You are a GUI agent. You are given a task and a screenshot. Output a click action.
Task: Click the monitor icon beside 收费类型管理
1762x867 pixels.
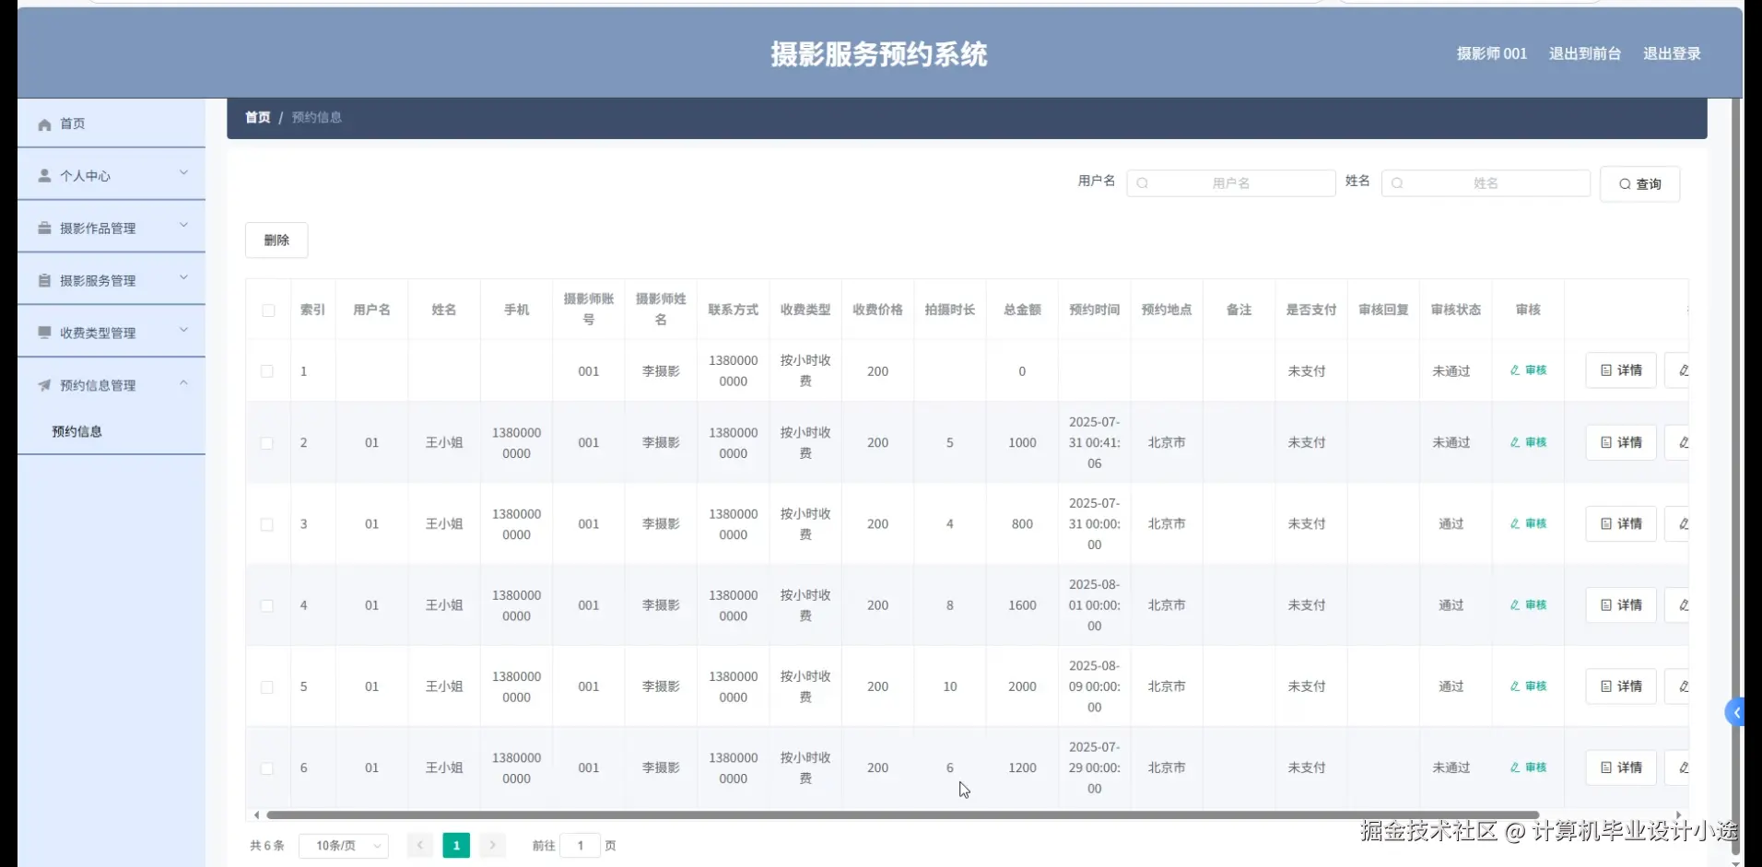[44, 332]
